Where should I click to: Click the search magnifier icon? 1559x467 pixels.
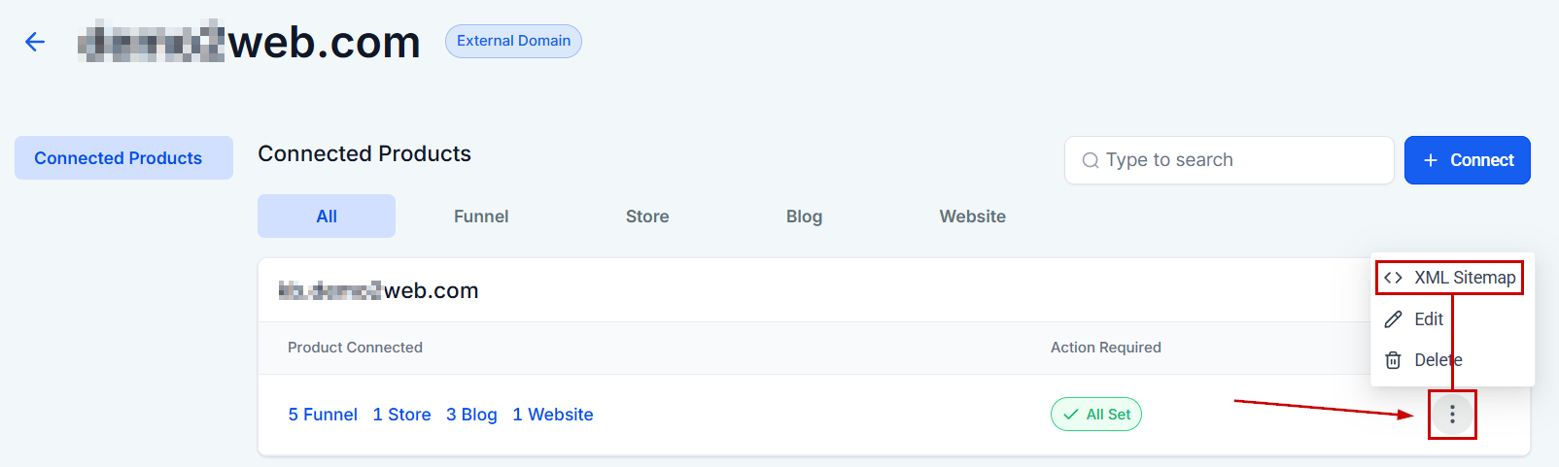[x=1091, y=160]
